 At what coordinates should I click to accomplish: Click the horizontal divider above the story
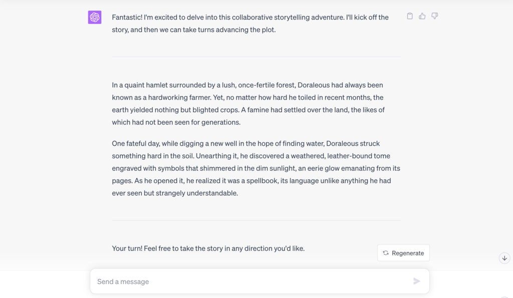tap(256, 57)
